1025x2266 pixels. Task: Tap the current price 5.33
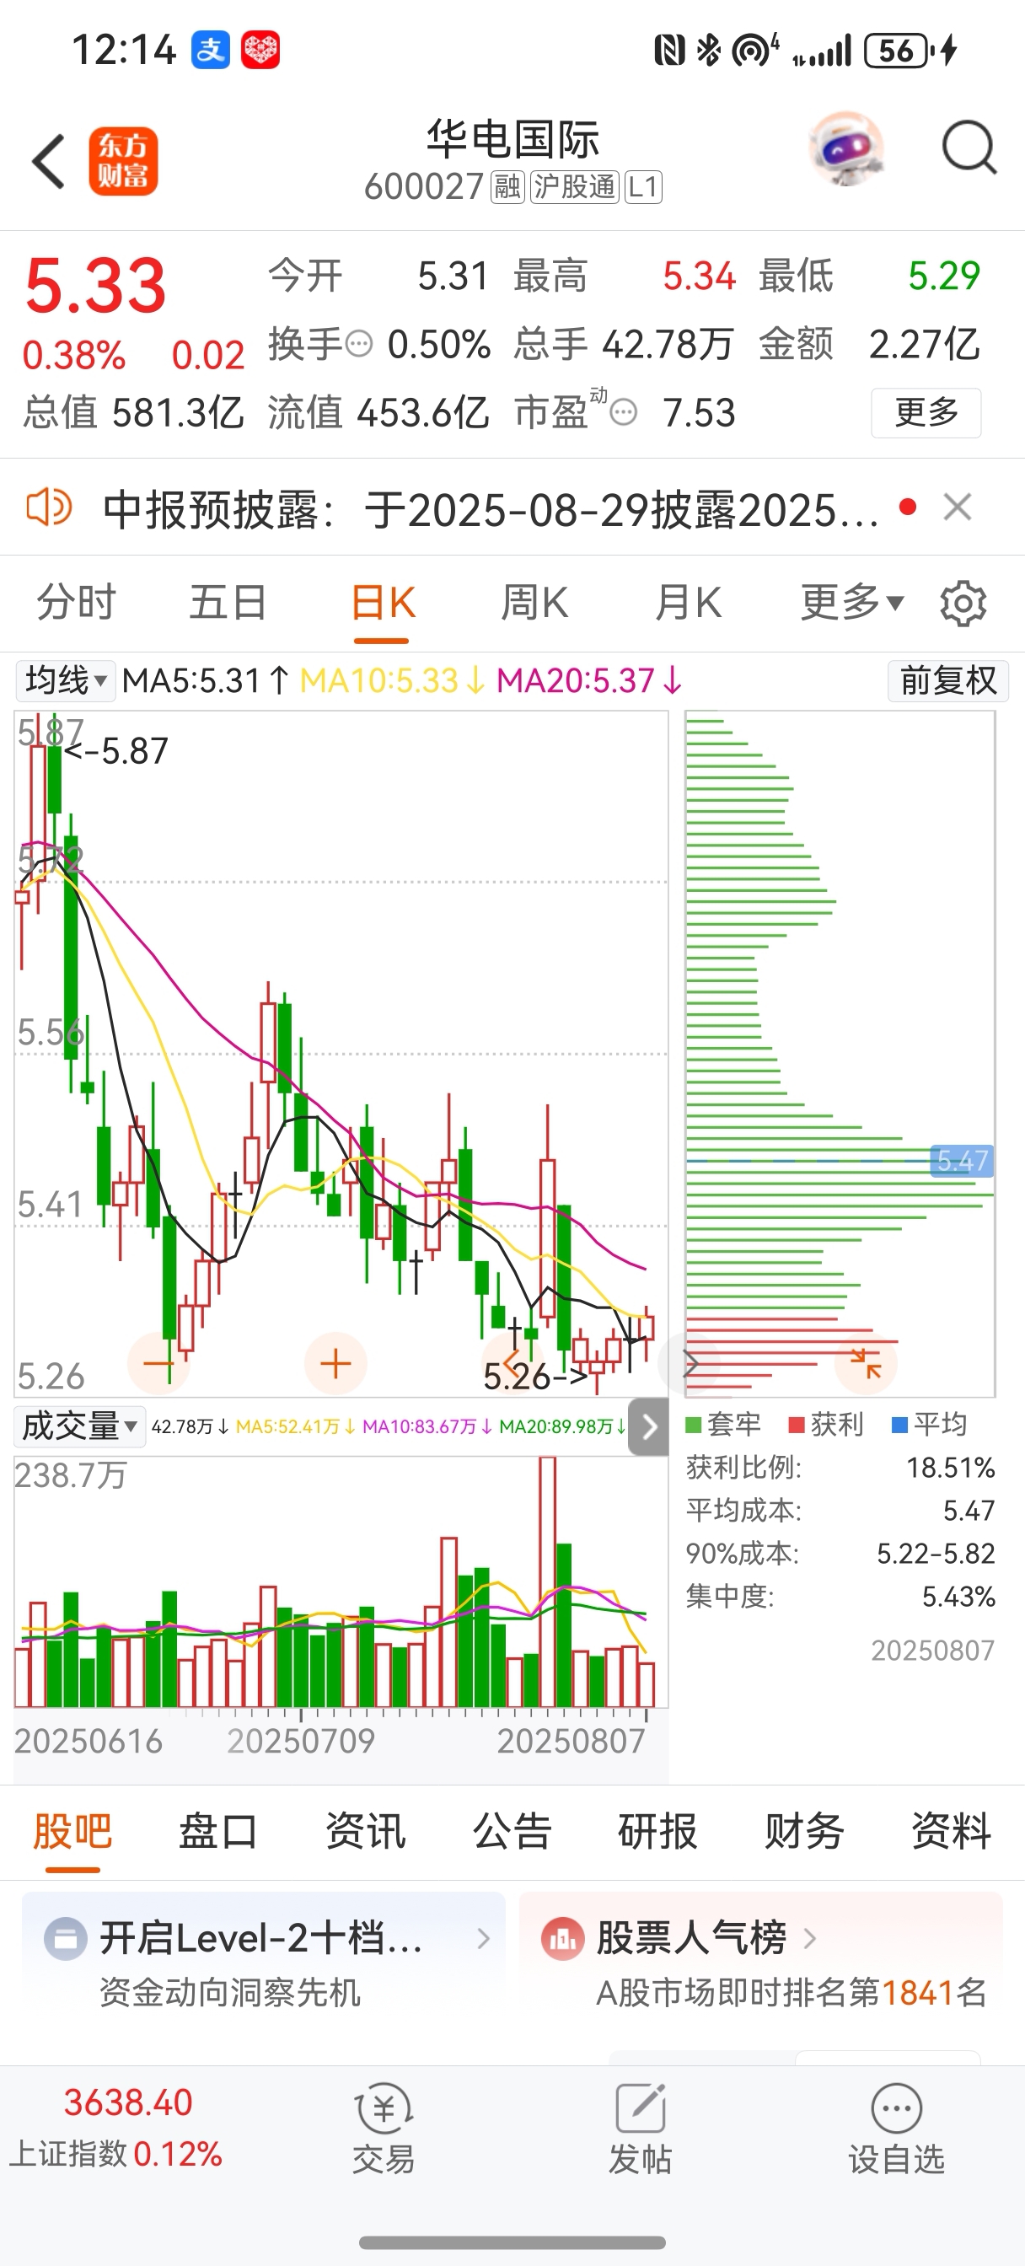[95, 286]
